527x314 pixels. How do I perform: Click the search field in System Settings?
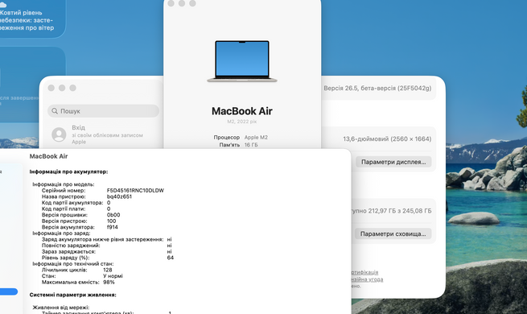103,111
